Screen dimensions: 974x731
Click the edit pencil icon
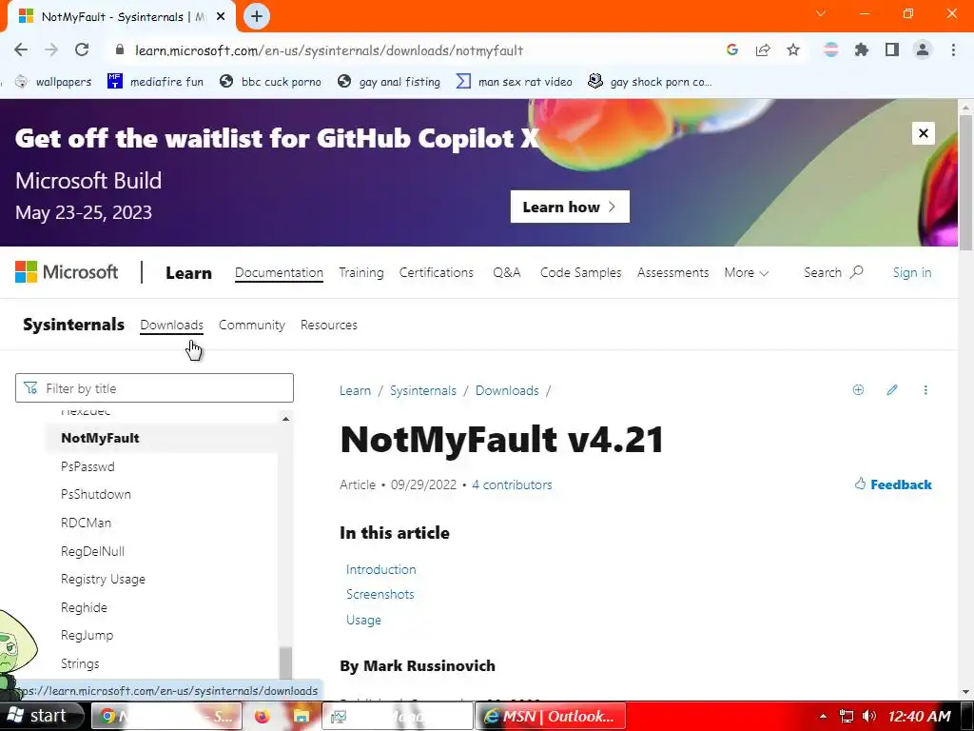[x=892, y=389]
